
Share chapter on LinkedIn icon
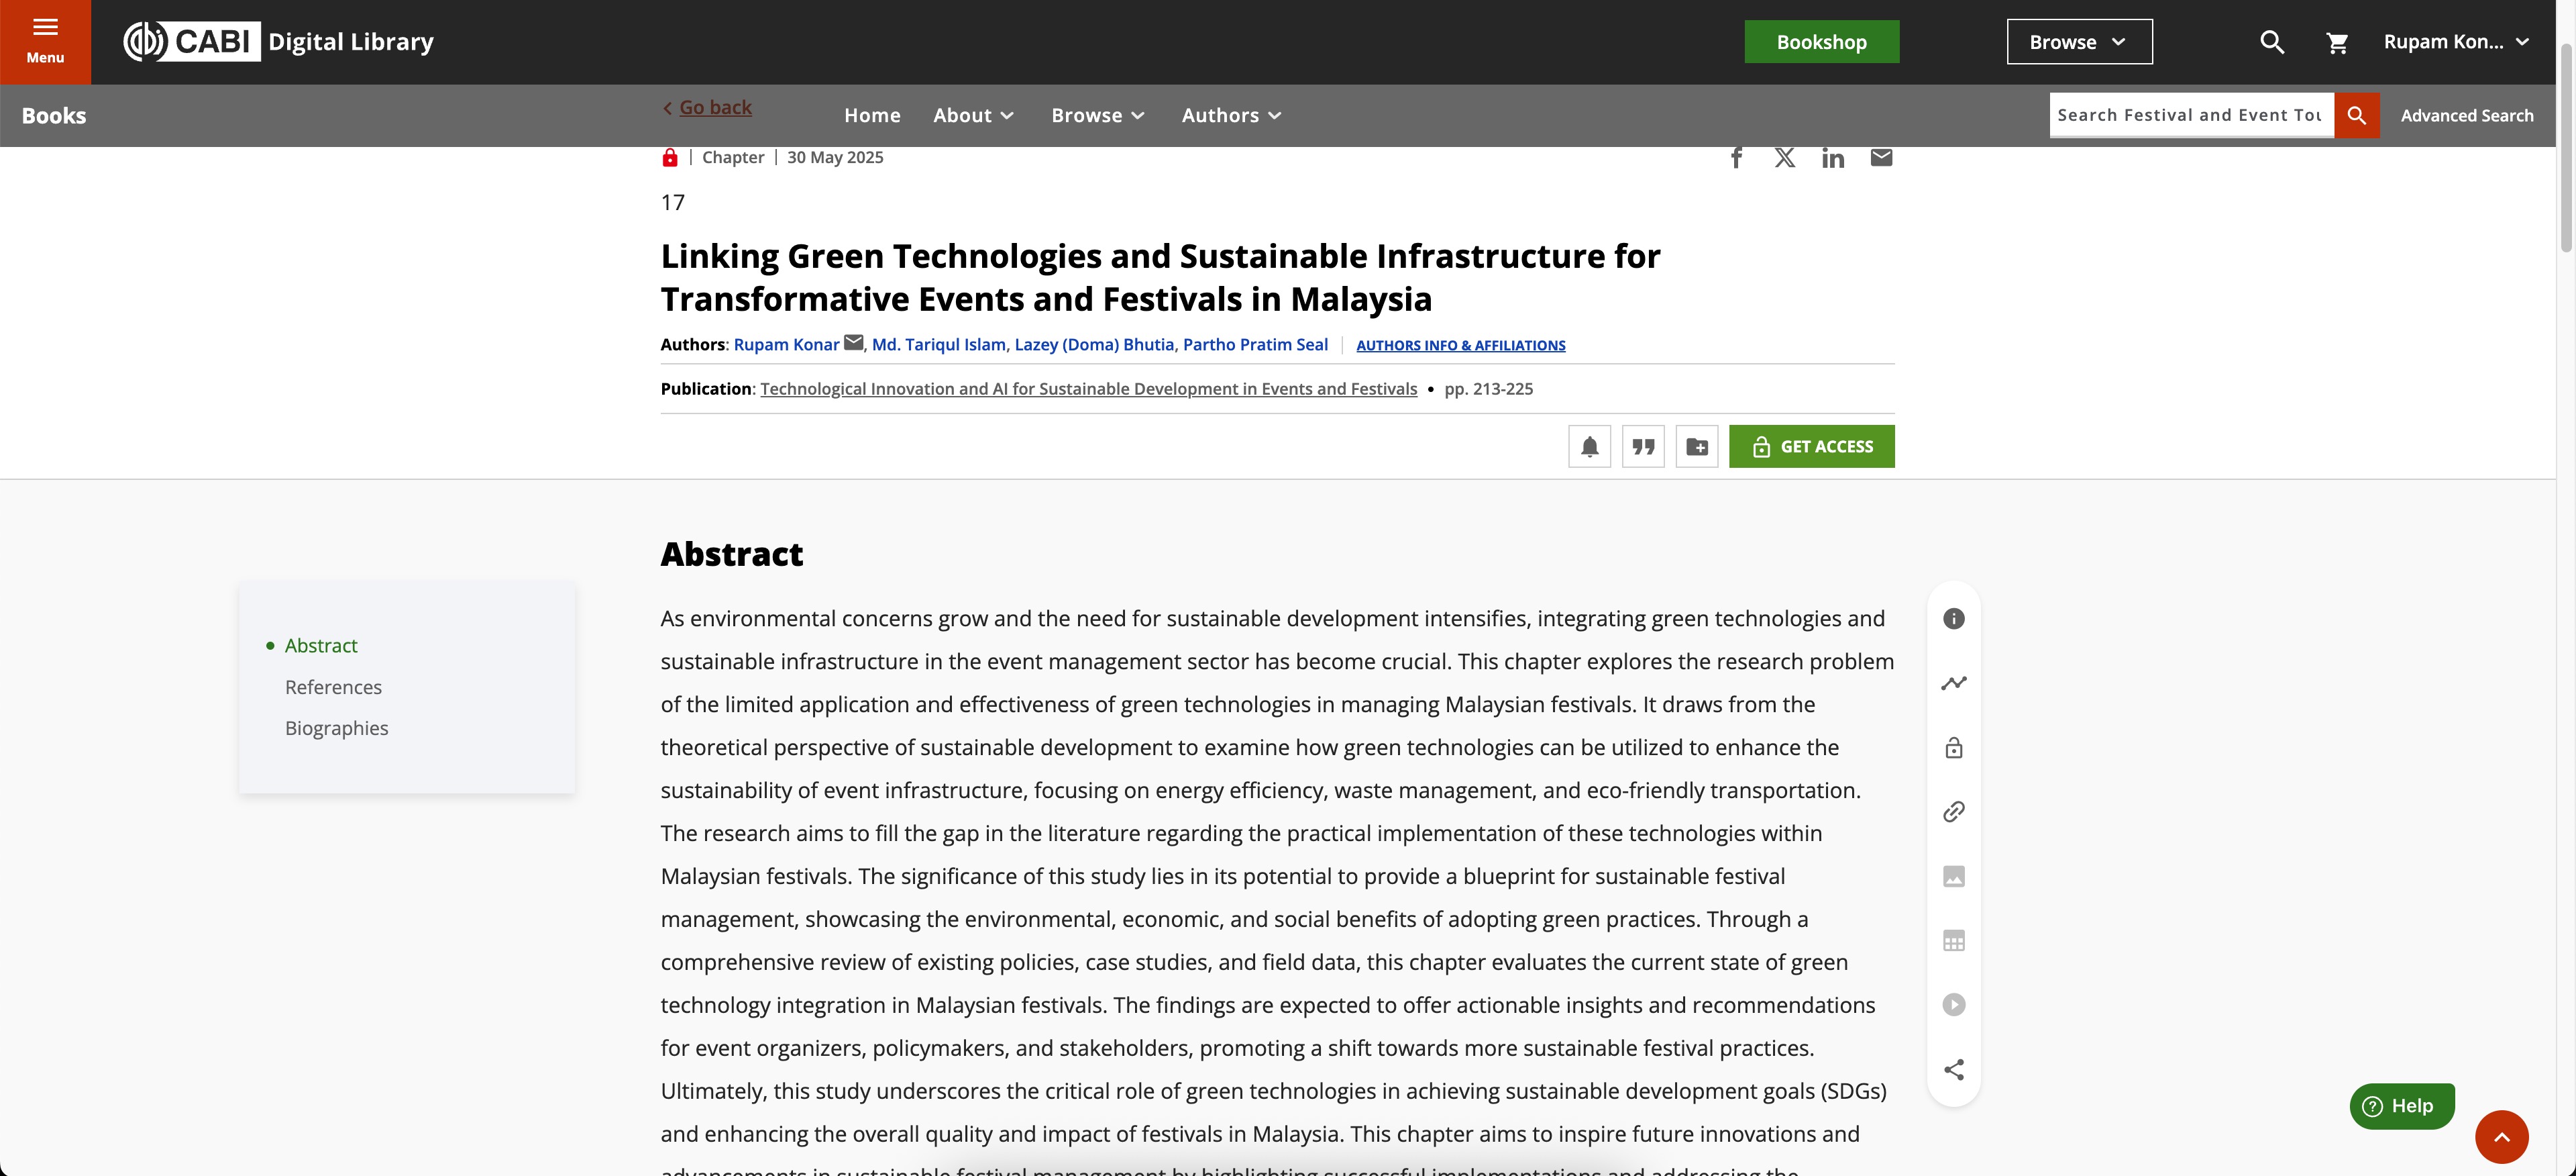click(x=1832, y=158)
